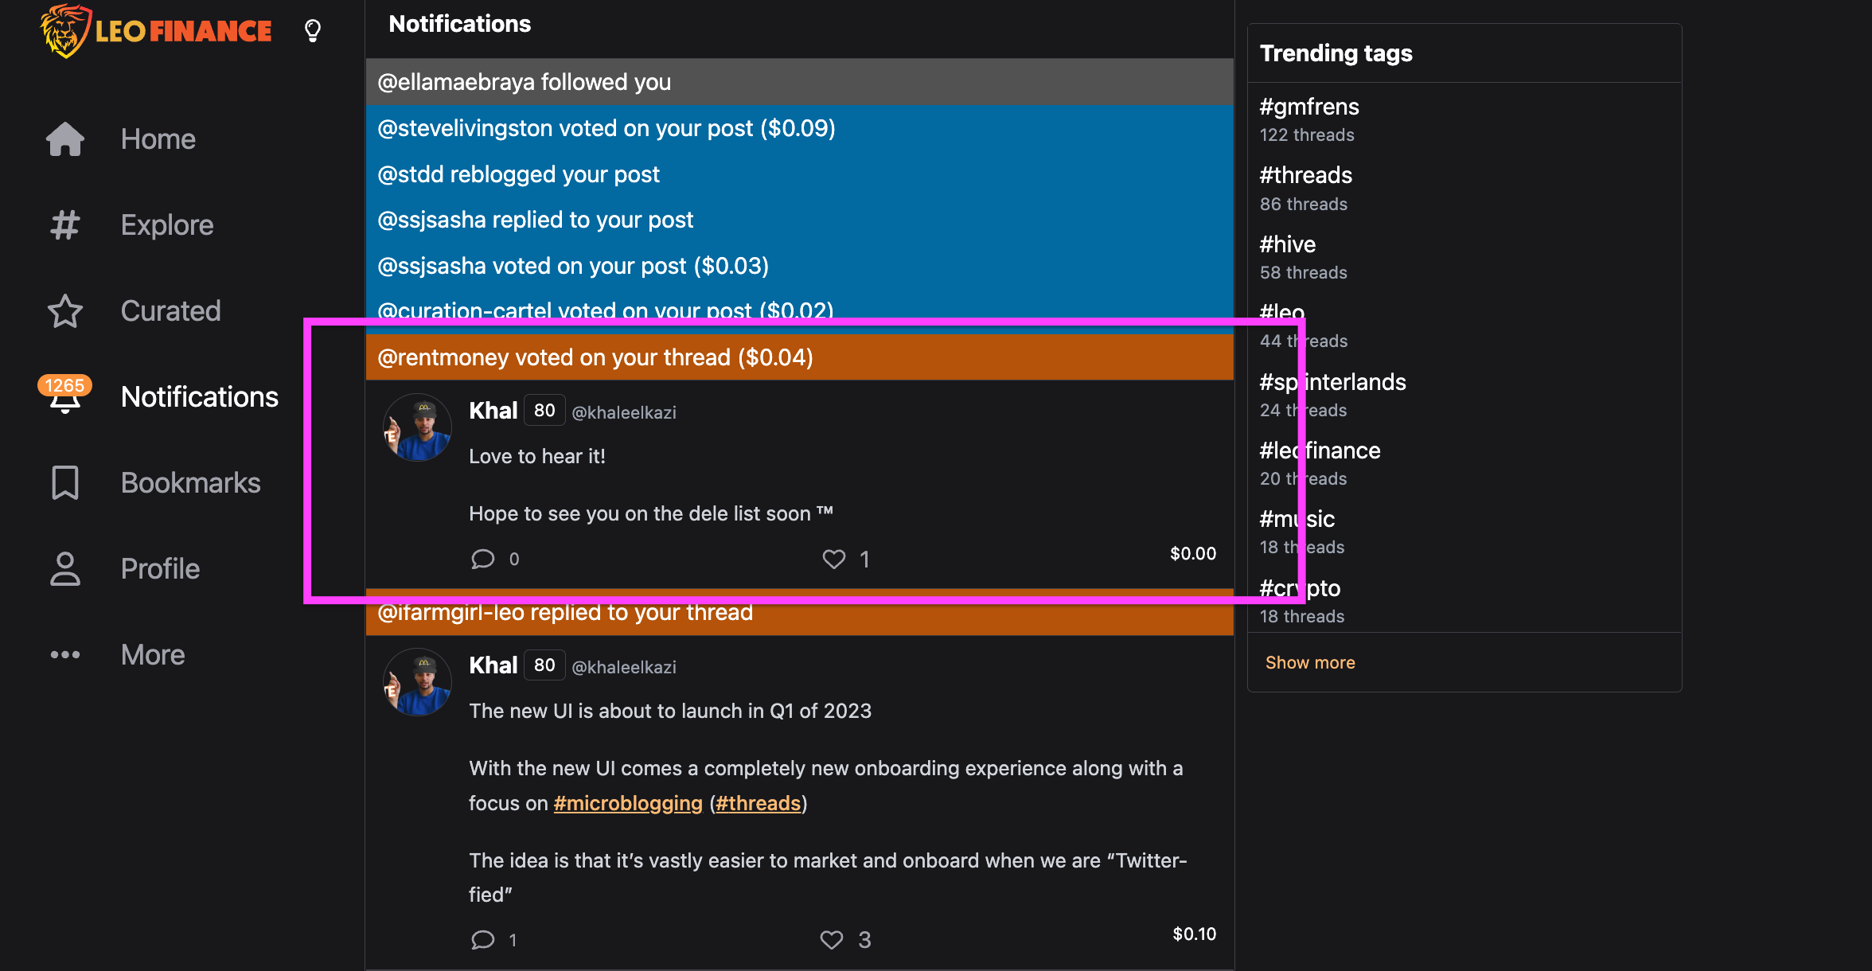Image resolution: width=1872 pixels, height=971 pixels.
Task: Open the Notifications bell icon
Action: pos(65,400)
